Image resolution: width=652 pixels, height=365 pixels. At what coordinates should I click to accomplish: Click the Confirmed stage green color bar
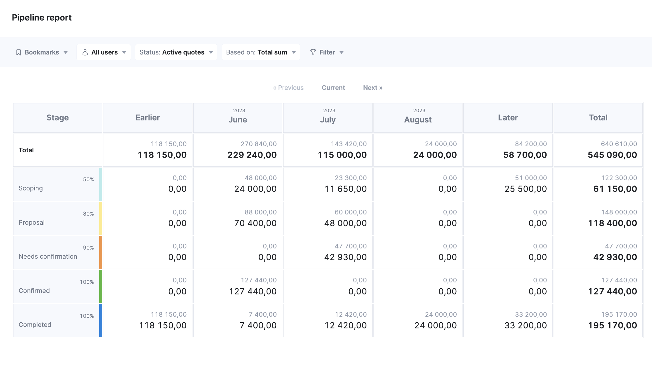pos(101,286)
